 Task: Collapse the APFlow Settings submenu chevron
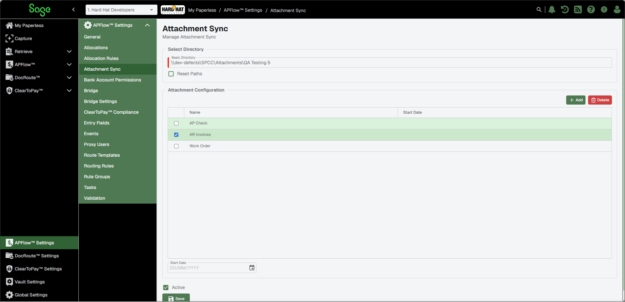coord(147,25)
